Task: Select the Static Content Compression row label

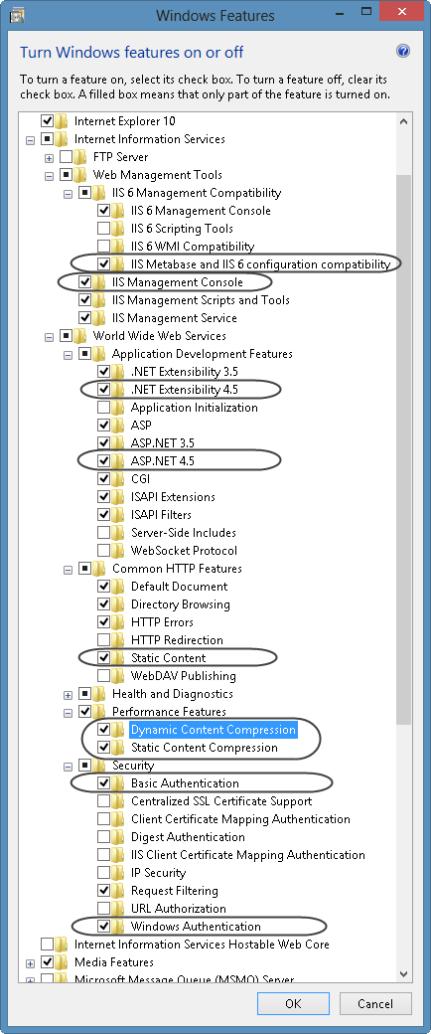Action: pos(205,747)
